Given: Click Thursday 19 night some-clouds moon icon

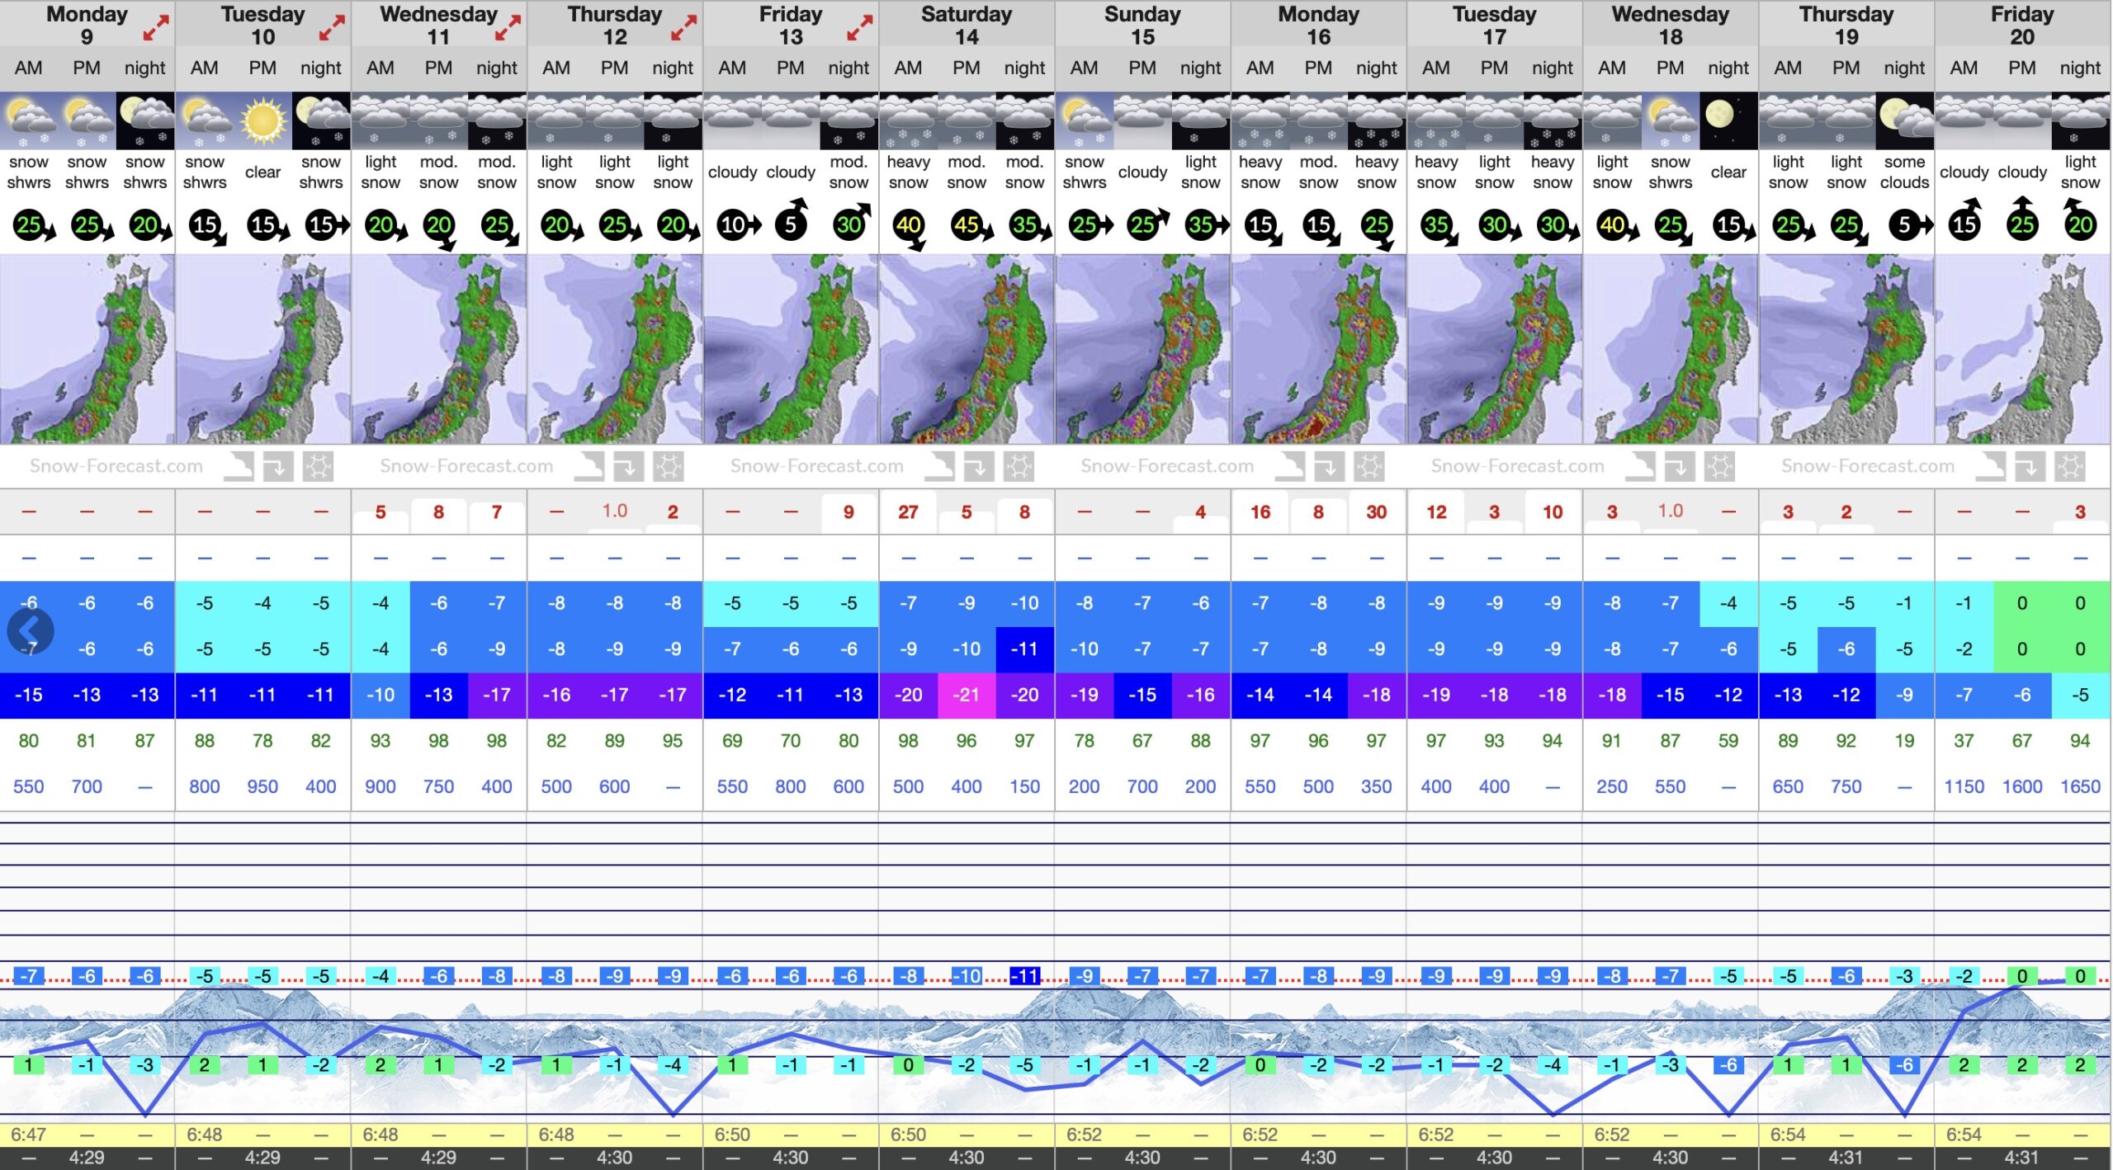Looking at the screenshot, I should [x=1904, y=120].
